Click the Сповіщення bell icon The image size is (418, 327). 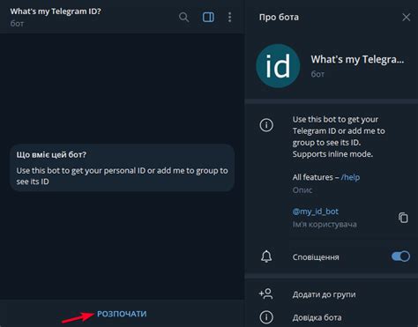[x=266, y=256]
